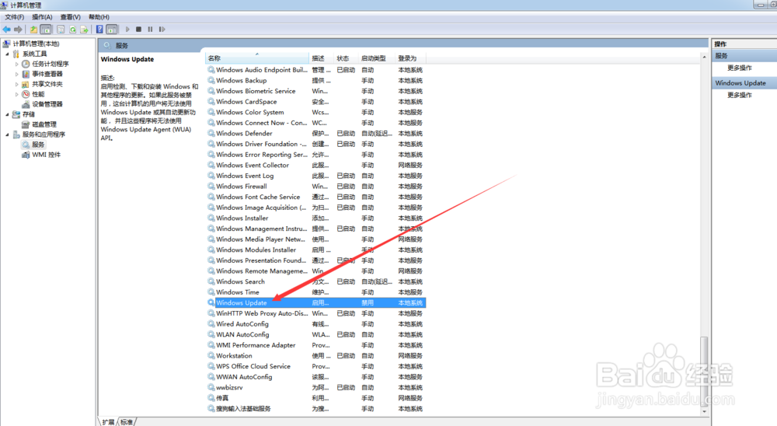Image resolution: width=777 pixels, height=426 pixels.
Task: Select WMI 控件 in the tree
Action: (46, 155)
